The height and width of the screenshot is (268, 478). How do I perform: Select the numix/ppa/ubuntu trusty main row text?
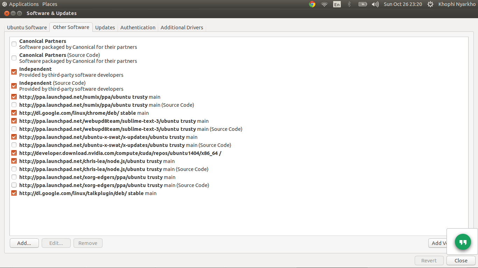90,97
